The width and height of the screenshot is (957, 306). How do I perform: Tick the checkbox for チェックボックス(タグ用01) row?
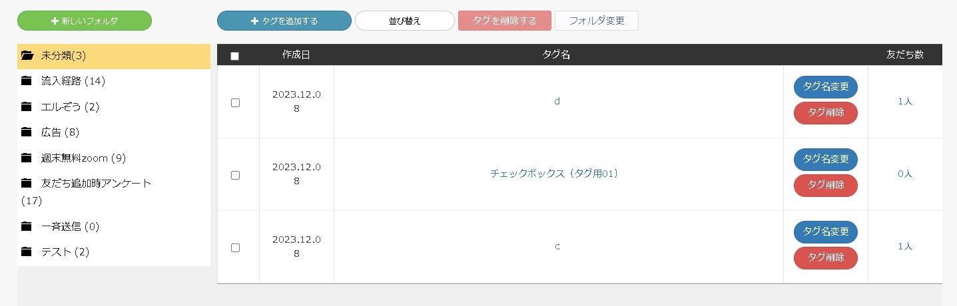click(235, 175)
